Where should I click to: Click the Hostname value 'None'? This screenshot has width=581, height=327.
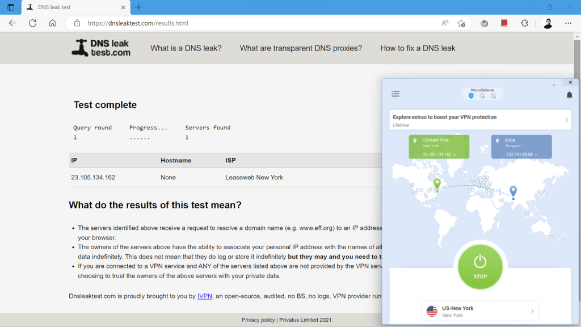(x=168, y=177)
